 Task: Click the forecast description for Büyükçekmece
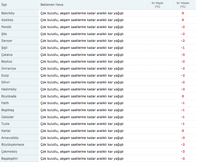click(82, 145)
